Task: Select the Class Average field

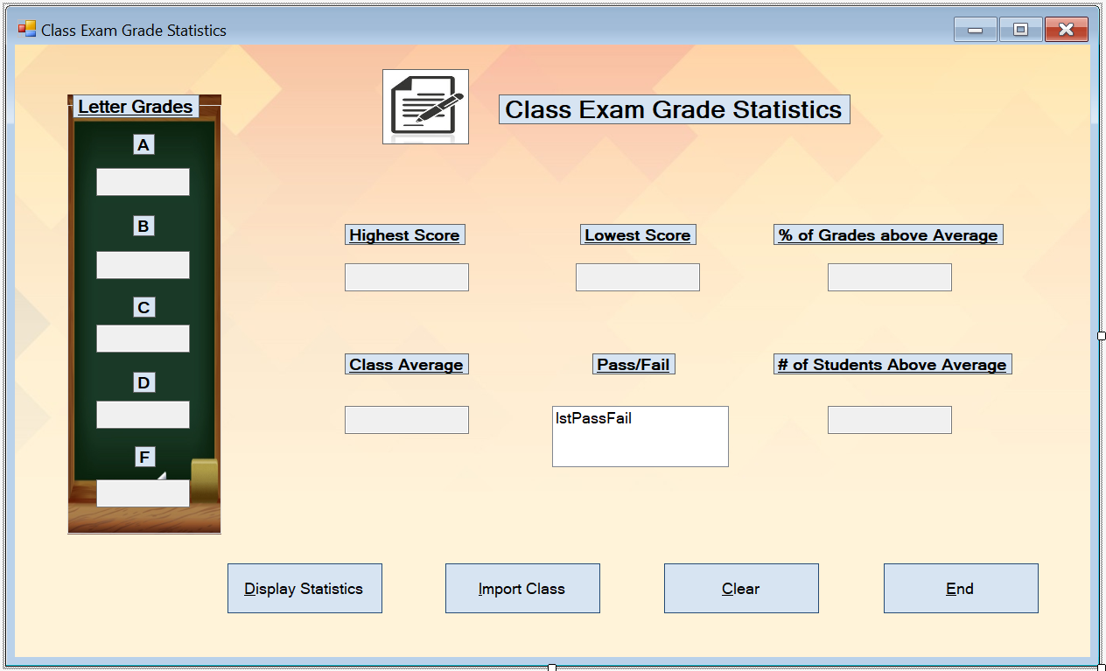Action: click(x=406, y=419)
